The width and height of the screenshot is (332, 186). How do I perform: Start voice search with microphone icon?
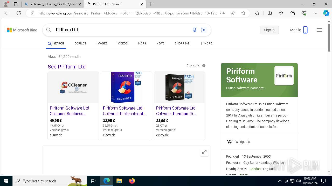195,30
